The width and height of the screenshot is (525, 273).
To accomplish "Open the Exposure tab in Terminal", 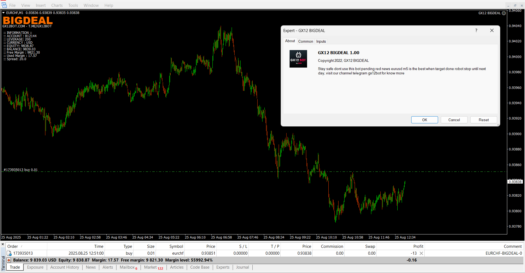I will [x=35, y=267].
